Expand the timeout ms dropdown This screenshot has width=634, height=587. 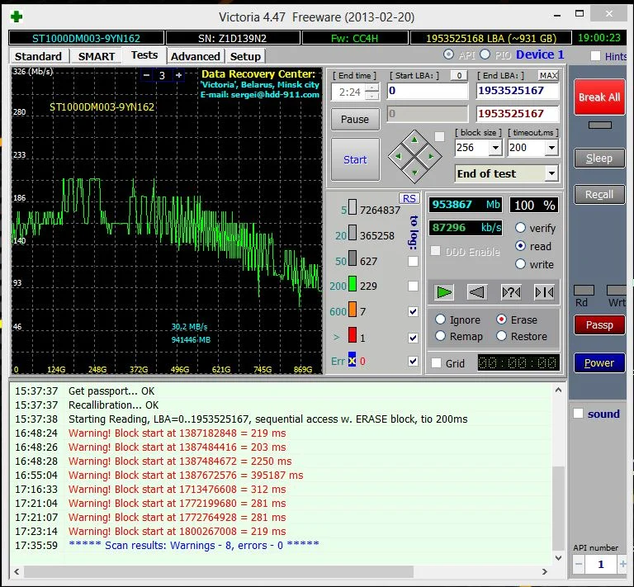[x=551, y=148]
